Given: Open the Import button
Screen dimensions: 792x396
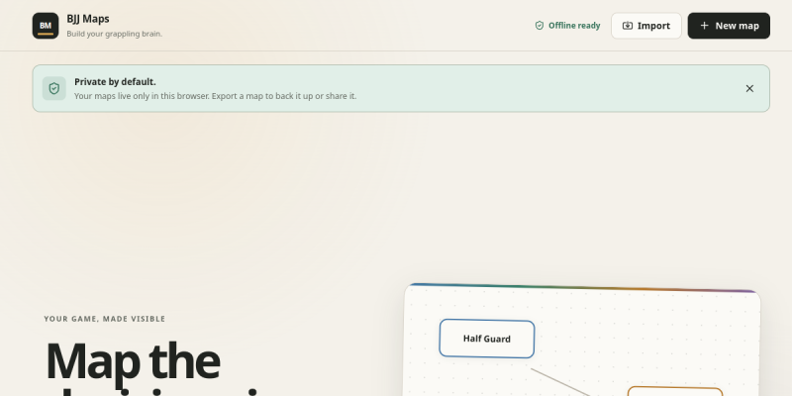Looking at the screenshot, I should click(x=646, y=26).
